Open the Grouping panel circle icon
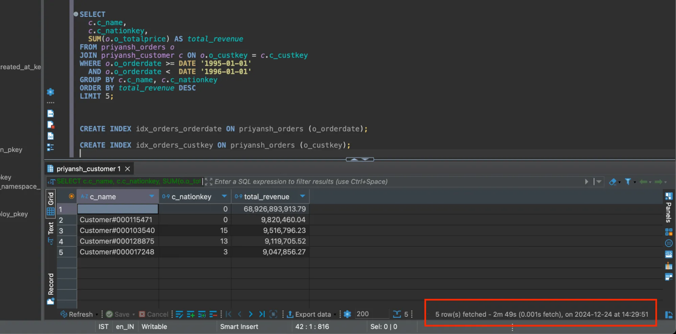The width and height of the screenshot is (676, 334). tap(669, 243)
